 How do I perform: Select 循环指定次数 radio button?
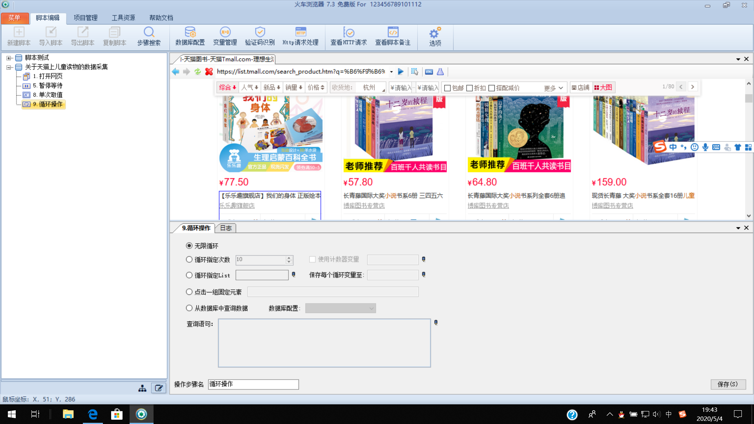[189, 260]
